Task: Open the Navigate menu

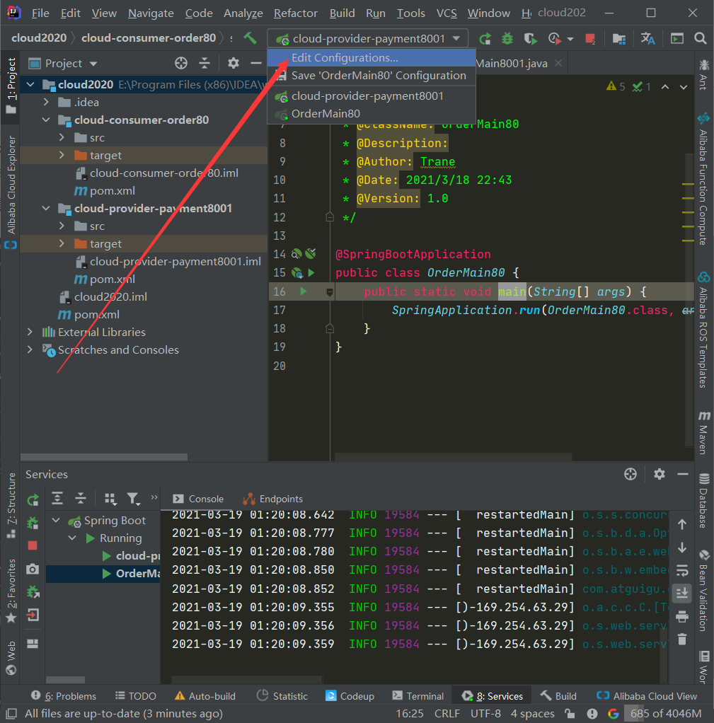Action: coord(151,13)
